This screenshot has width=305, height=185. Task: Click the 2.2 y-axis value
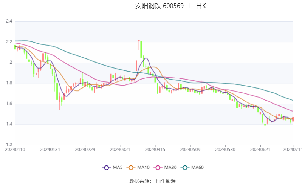[9, 42]
